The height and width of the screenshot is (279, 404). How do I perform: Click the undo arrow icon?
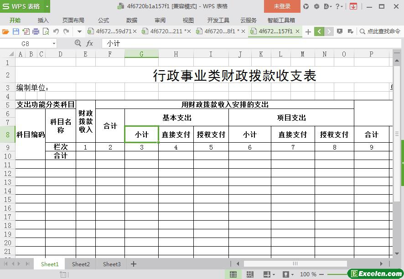56,31
